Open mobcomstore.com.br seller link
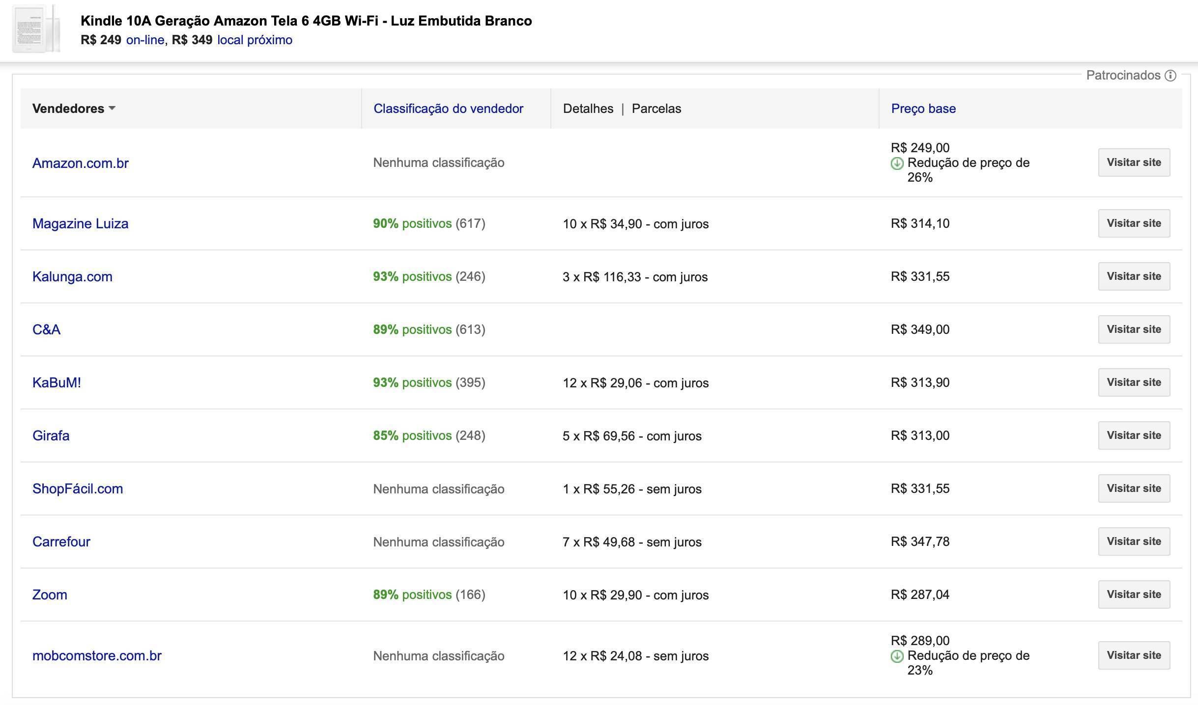Viewport: 1198px width, 705px height. pyautogui.click(x=97, y=655)
